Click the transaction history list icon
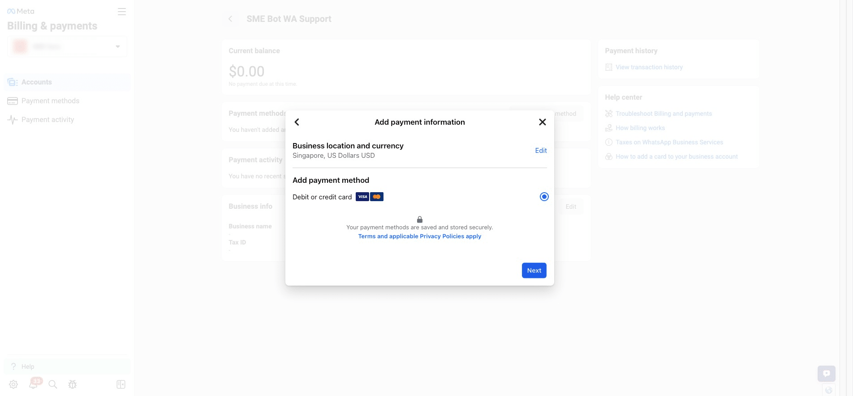 tap(609, 67)
